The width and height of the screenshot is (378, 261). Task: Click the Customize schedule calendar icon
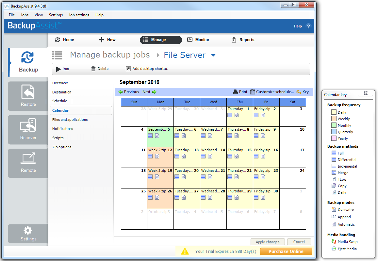(253, 92)
